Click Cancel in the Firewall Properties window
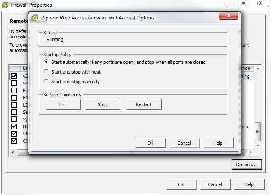271x195 pixels. [x=215, y=184]
